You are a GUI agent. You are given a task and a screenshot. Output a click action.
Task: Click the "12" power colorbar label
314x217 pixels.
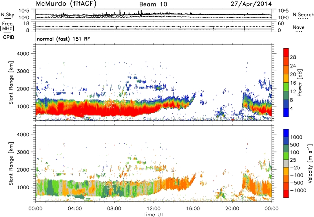[x=293, y=92]
